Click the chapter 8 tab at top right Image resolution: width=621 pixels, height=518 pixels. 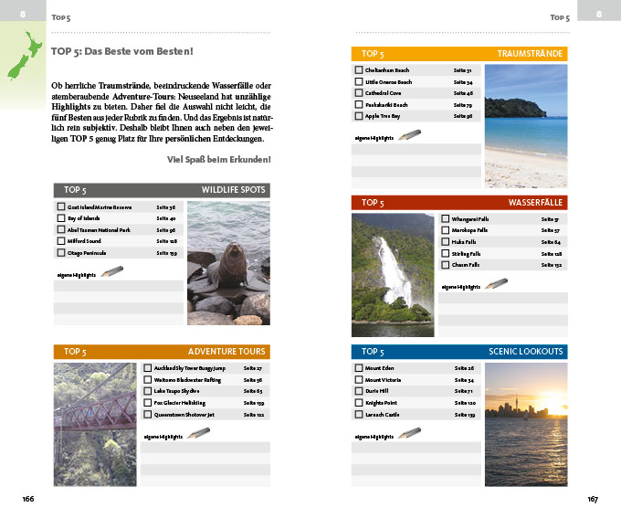[599, 13]
